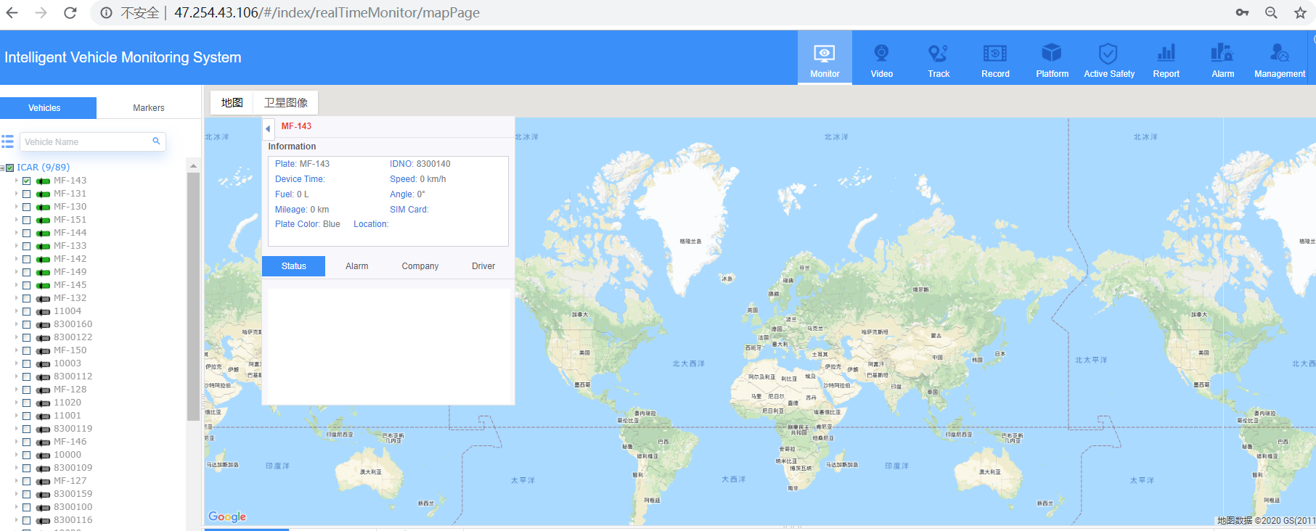Click the list view icon beside Vehicle Name
This screenshot has height=531, width=1316.
click(8, 141)
